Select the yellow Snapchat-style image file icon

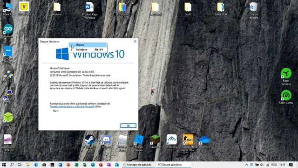(24, 8)
